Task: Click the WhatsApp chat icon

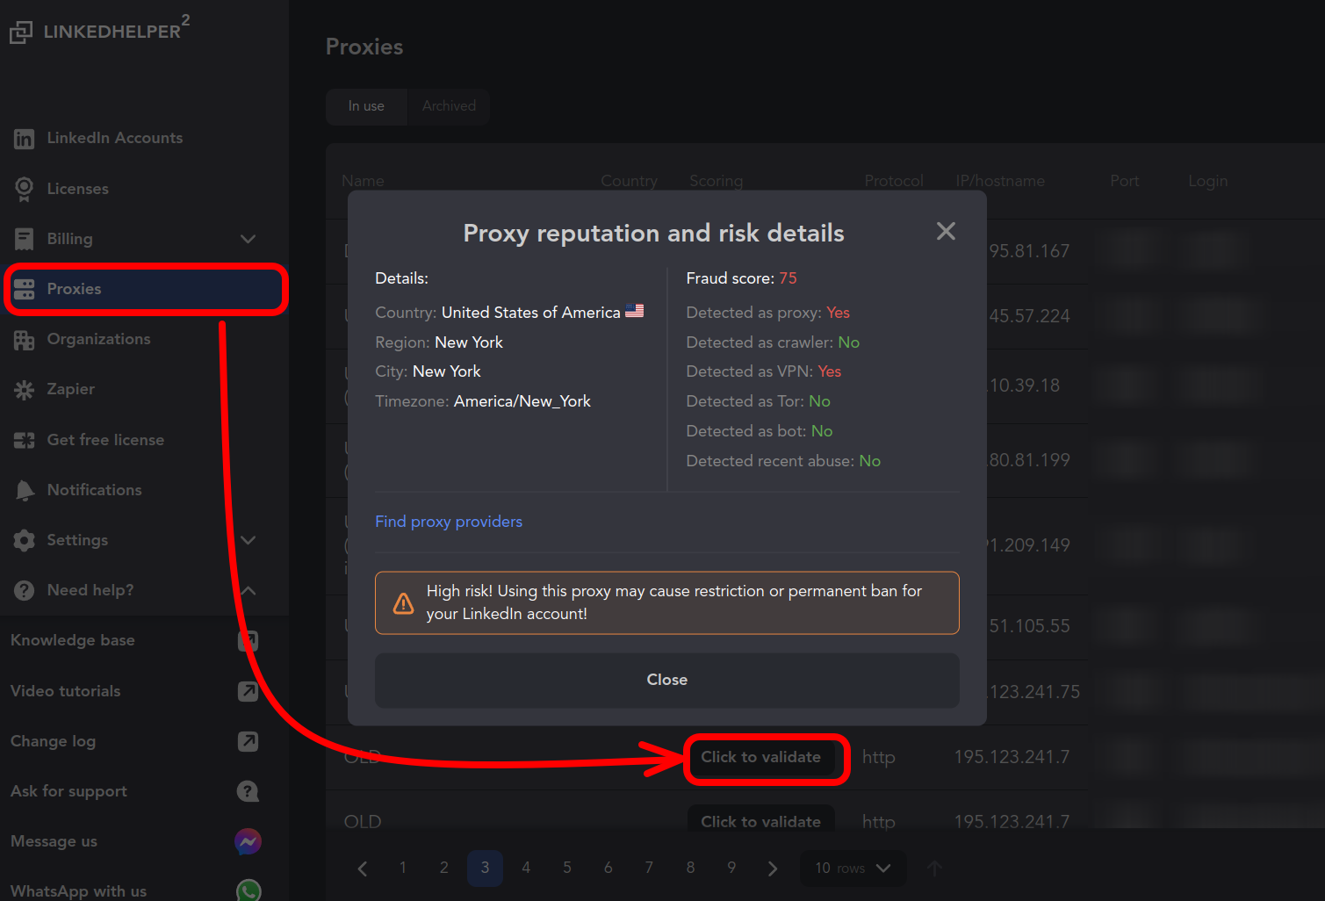Action: [x=248, y=890]
